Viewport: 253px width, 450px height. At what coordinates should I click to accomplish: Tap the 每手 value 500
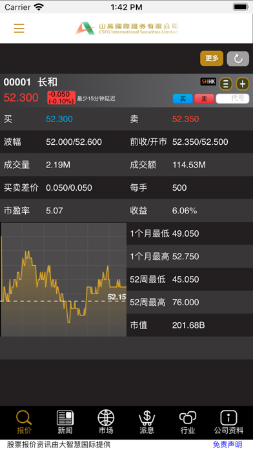tap(179, 187)
